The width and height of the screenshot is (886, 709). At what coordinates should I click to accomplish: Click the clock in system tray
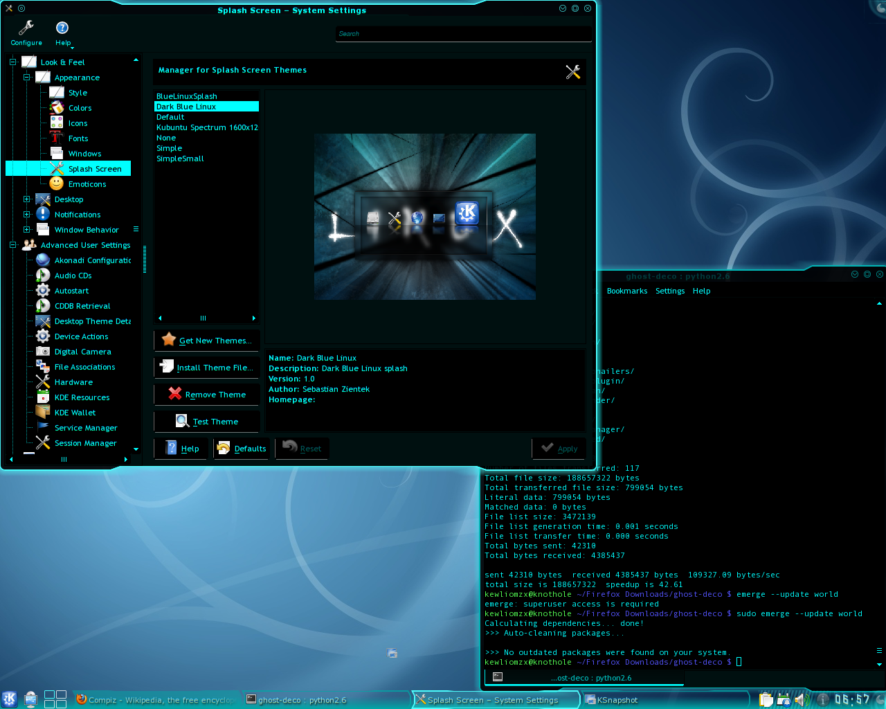(x=851, y=700)
